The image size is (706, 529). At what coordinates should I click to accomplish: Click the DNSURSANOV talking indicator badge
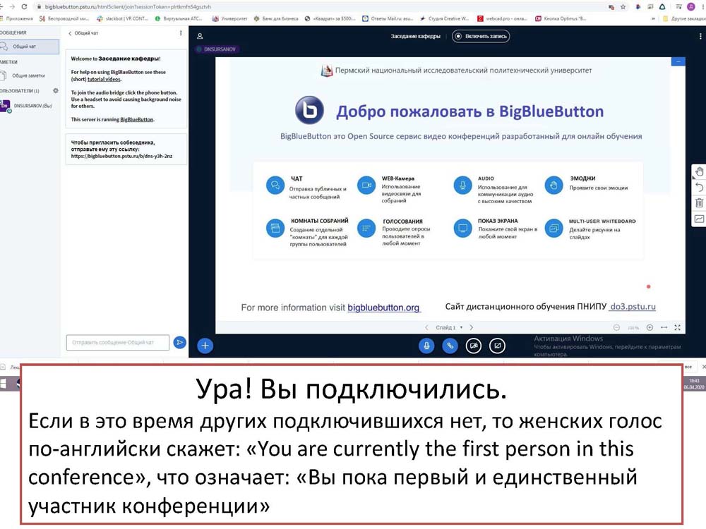[216, 49]
